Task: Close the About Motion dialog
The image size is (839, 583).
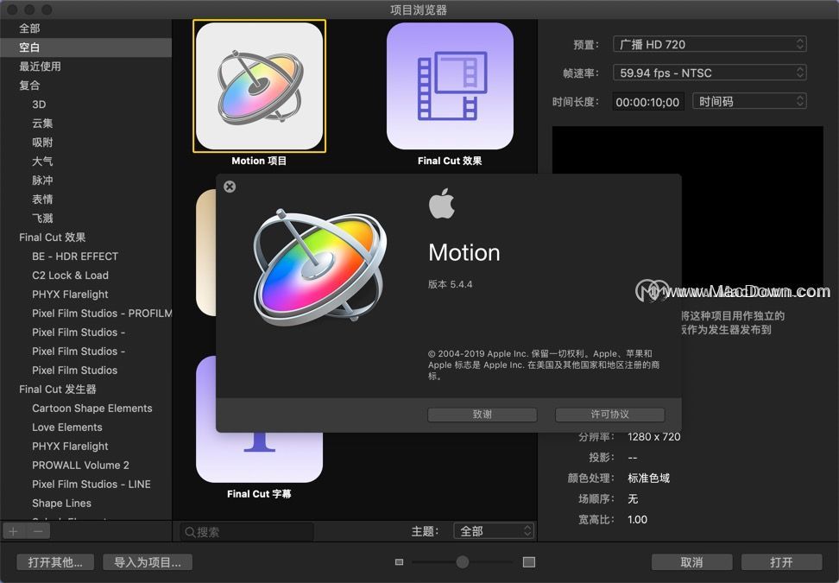Action: [230, 187]
